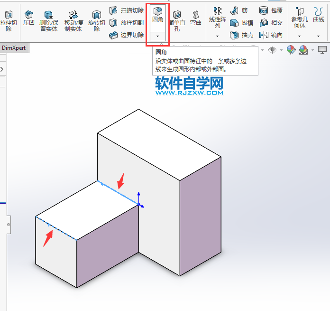Select the 筋 rib tool
The width and height of the screenshot is (330, 311).
[239, 10]
